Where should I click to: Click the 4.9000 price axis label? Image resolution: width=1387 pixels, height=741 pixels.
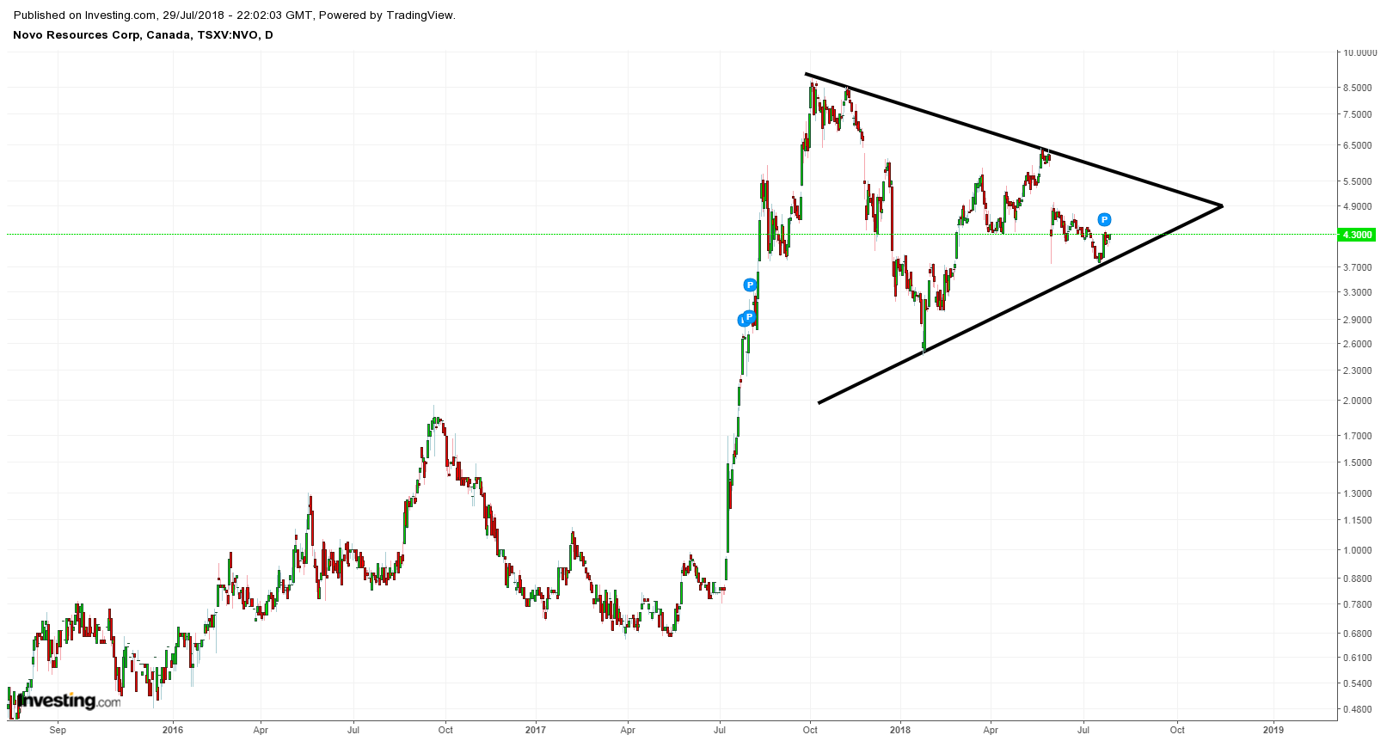pos(1357,206)
